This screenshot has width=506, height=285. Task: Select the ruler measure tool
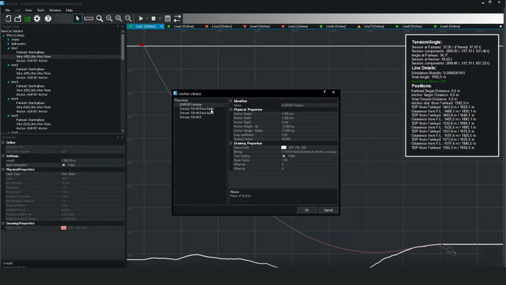click(x=88, y=18)
